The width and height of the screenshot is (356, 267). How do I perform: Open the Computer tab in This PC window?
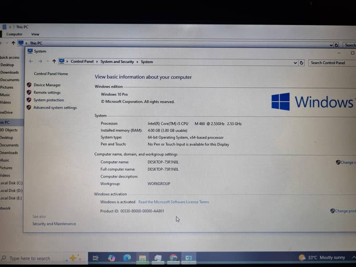click(x=14, y=34)
